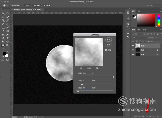Viewport: 162px width, 118px height.
Task: Select the Clone Stamp tool
Action: (x=3, y=28)
